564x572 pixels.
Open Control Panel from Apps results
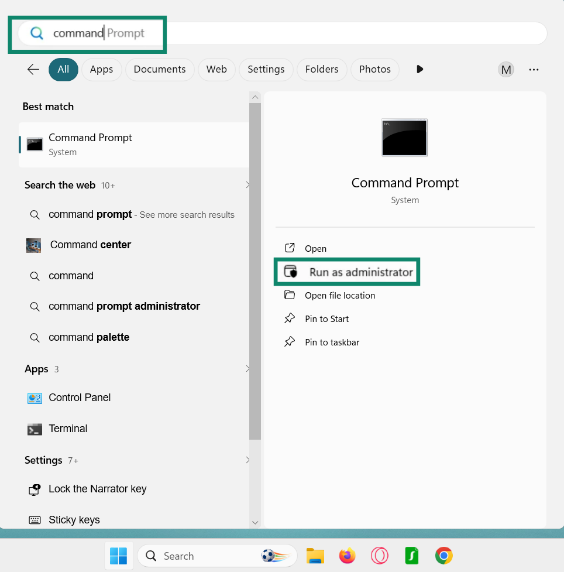tap(134, 398)
